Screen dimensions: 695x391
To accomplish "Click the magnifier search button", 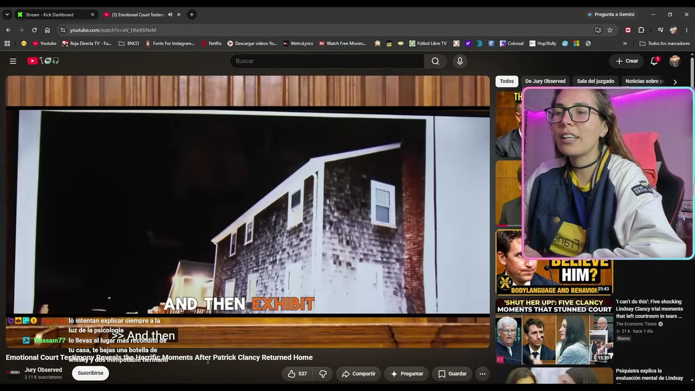I will [435, 61].
